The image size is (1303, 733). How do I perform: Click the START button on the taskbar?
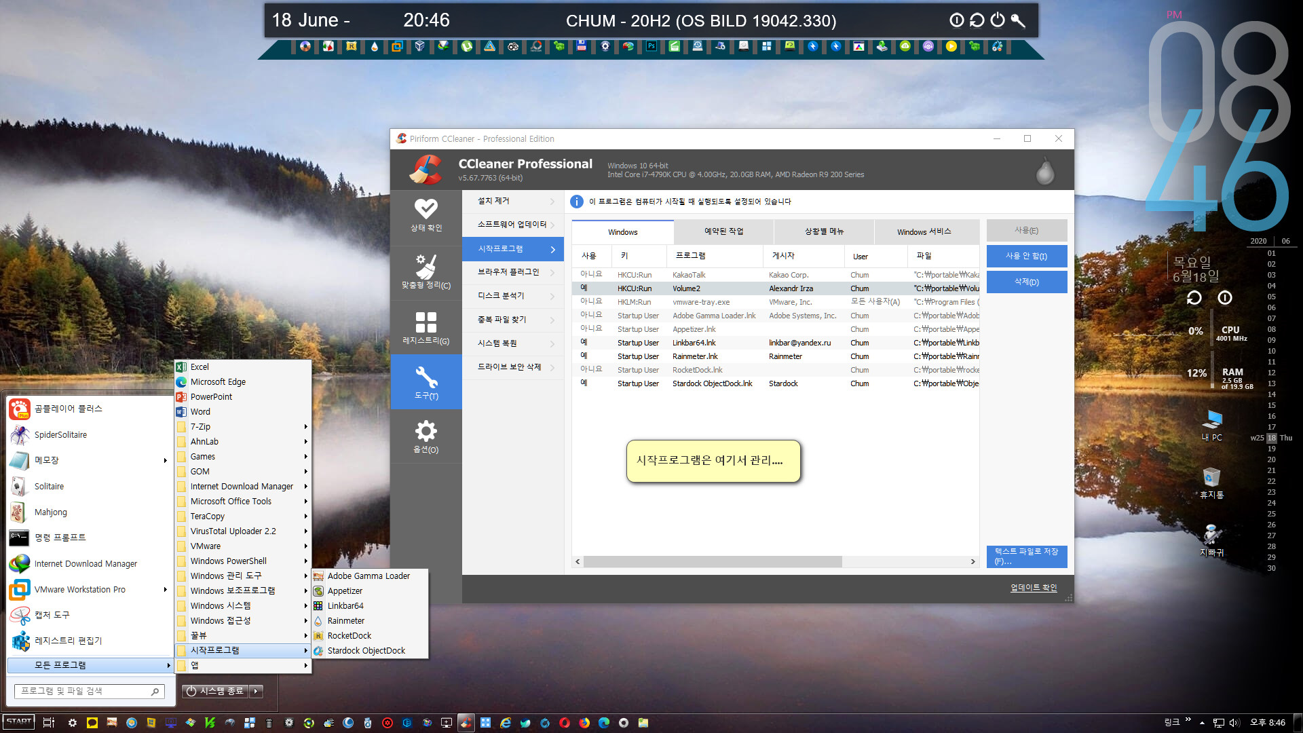19,722
